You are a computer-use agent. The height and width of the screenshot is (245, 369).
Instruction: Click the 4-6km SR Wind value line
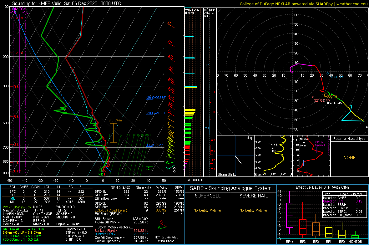click(121, 222)
